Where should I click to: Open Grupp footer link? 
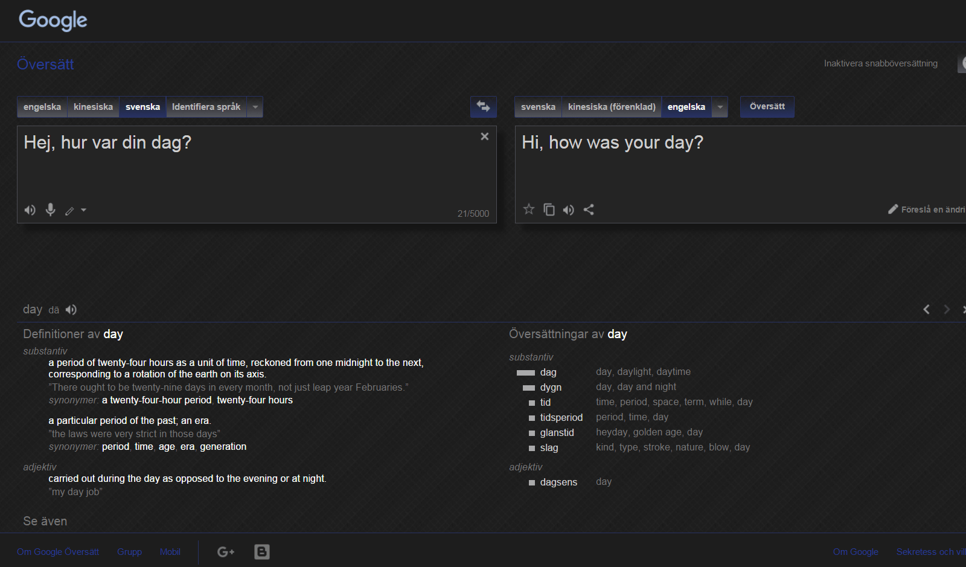129,552
